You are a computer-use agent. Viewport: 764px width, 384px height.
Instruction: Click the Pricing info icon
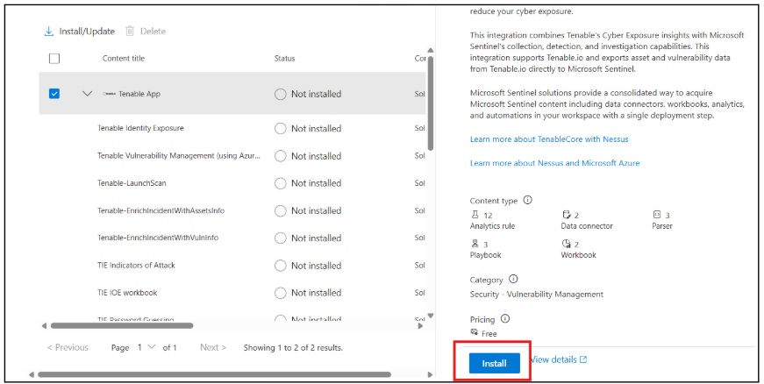pyautogui.click(x=505, y=319)
